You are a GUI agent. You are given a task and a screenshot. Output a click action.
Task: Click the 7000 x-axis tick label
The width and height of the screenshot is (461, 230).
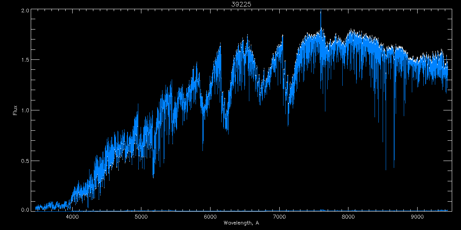coord(279,217)
